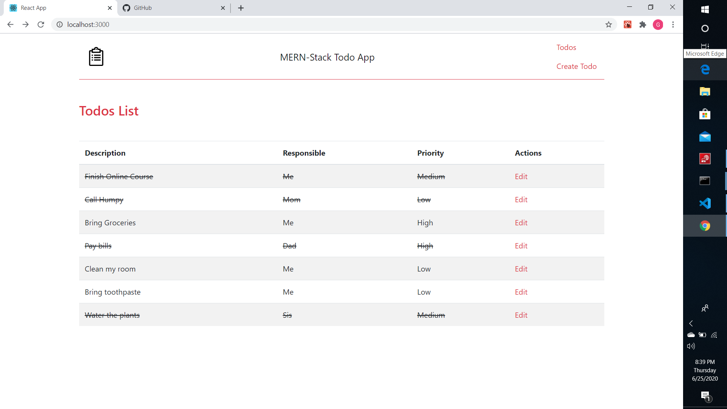727x409 pixels.
Task: Open the Todos nav link
Action: (x=566, y=47)
